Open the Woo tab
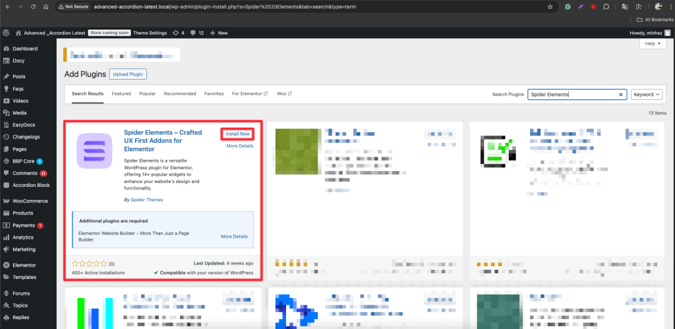This screenshot has height=329, width=675. point(284,93)
